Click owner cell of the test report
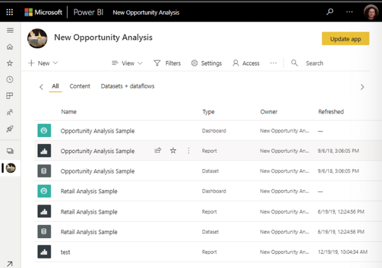 click(285, 252)
